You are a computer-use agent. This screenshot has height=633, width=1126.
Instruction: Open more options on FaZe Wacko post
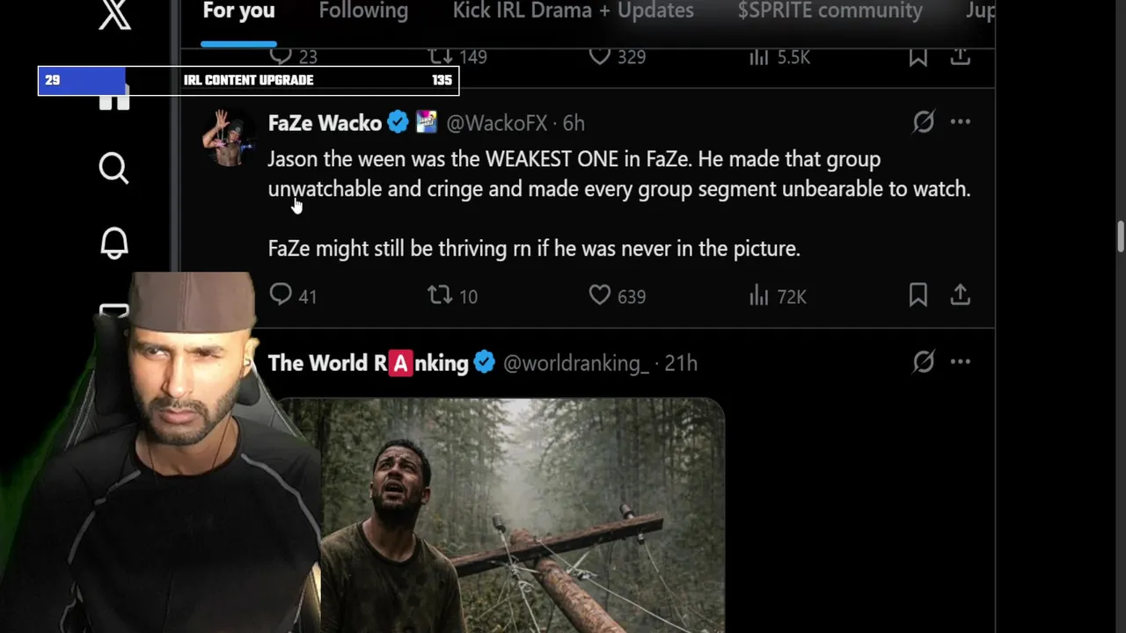coord(960,121)
